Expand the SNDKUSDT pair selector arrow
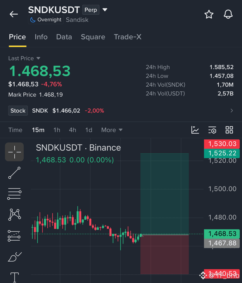The width and height of the screenshot is (242, 283). pos(105,10)
